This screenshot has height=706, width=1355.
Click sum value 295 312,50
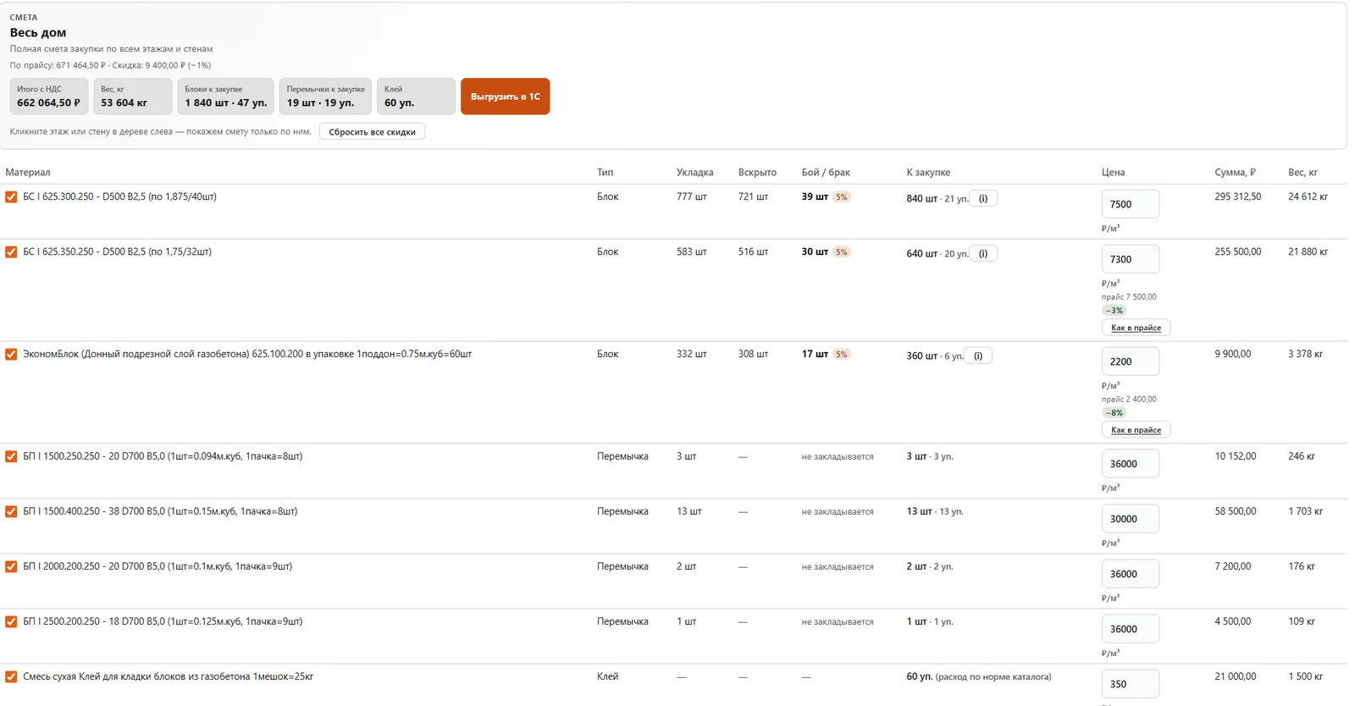click(1238, 196)
